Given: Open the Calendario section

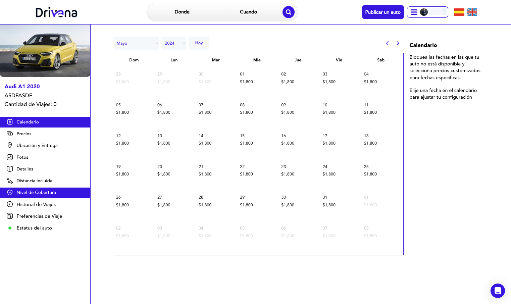Looking at the screenshot, I should click(45, 122).
